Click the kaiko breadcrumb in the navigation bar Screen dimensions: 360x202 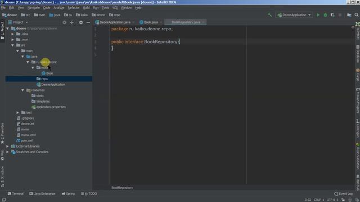pos(82,15)
